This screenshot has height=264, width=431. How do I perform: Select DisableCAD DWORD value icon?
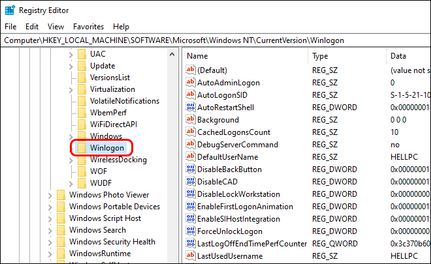click(190, 181)
